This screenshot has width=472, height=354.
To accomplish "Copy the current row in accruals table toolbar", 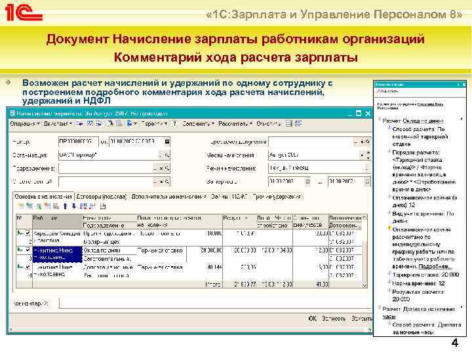I will point(29,206).
